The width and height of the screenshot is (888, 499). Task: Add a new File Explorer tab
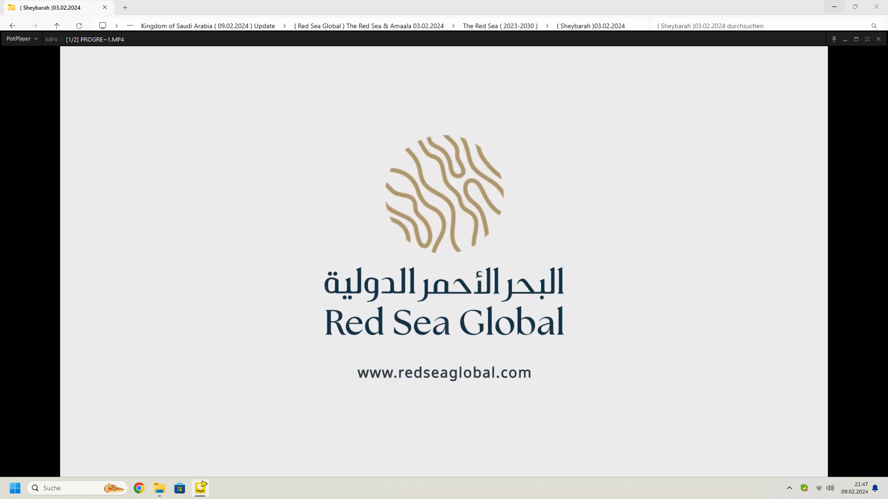click(125, 7)
